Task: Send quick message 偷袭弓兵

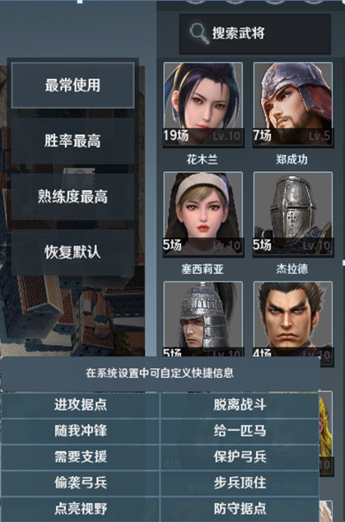Action: 81,482
